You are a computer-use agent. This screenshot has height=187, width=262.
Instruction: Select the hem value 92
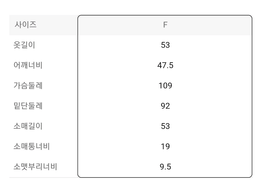(x=165, y=106)
